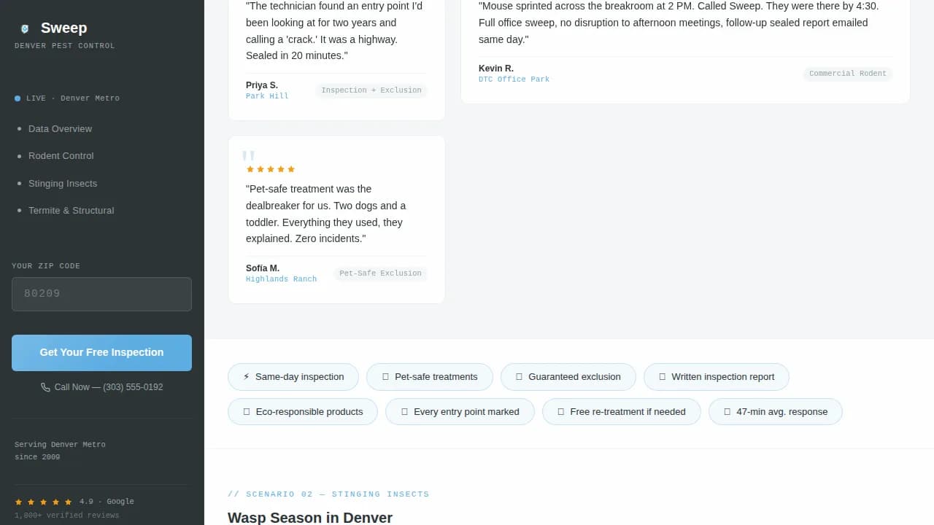Click the five-star rating in Sofia M.'s review
Viewport: 934px width, 525px height.
tap(271, 168)
